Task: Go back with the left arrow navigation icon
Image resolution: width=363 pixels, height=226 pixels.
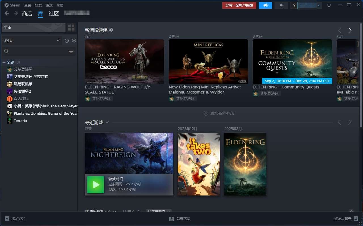Action: coord(7,13)
